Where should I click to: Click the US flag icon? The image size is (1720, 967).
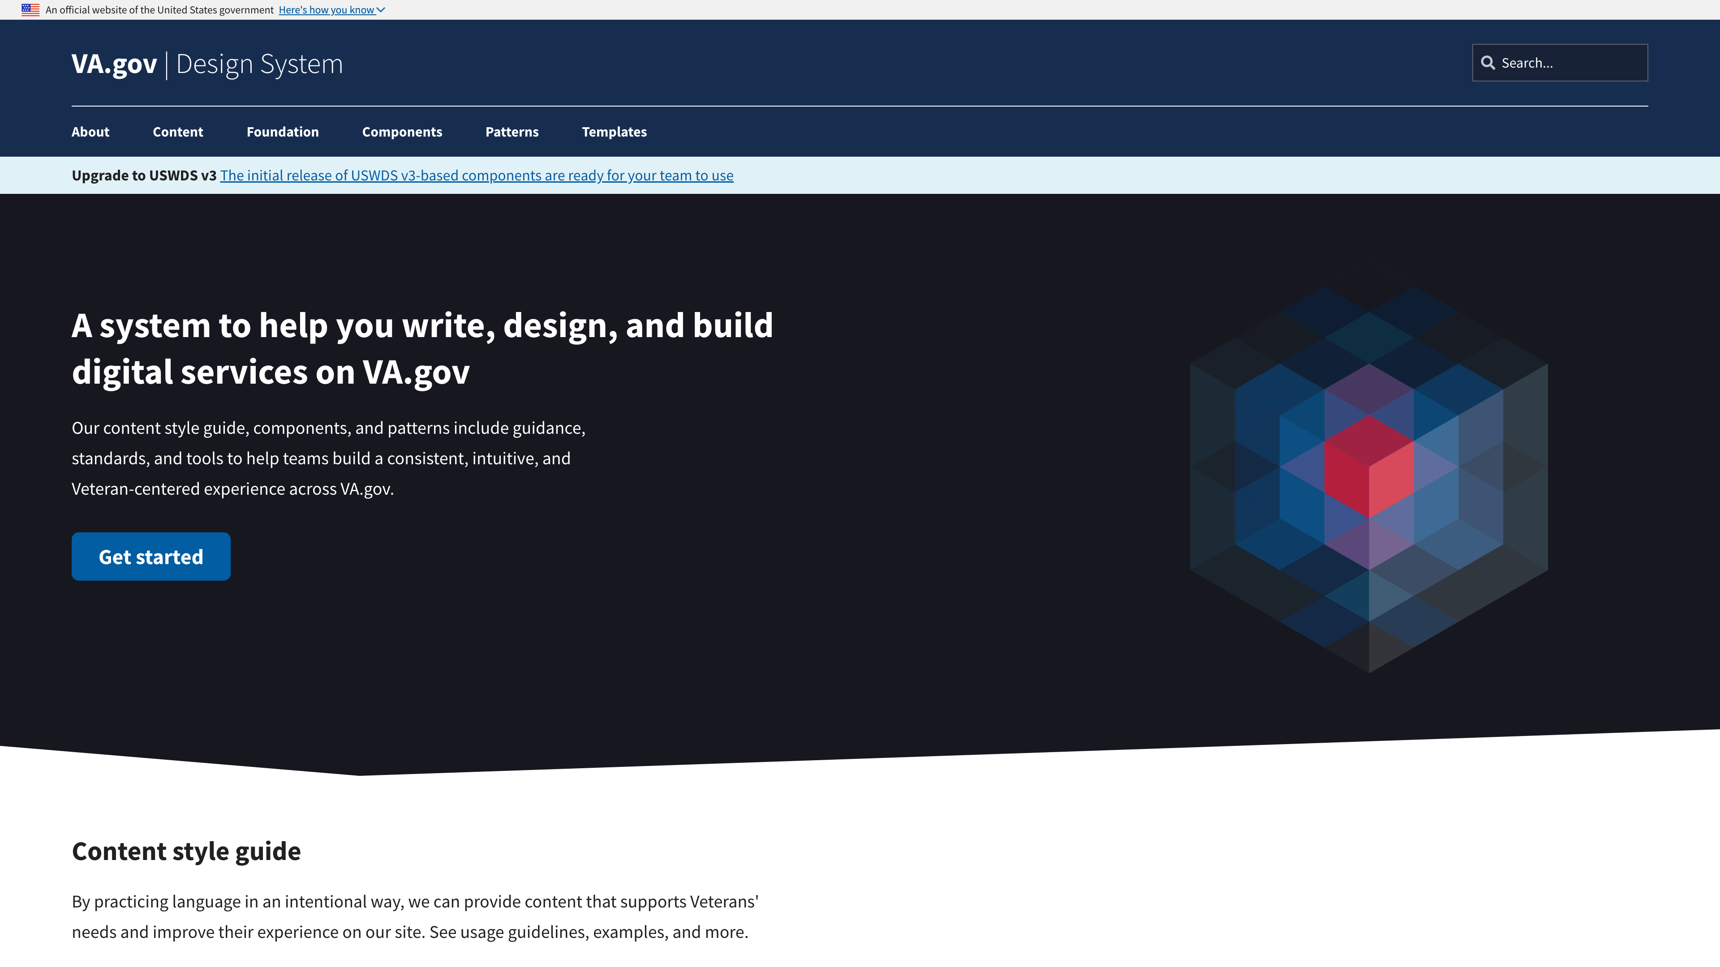30,9
